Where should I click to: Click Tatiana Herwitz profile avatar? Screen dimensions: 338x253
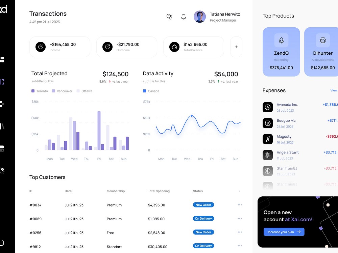point(200,17)
